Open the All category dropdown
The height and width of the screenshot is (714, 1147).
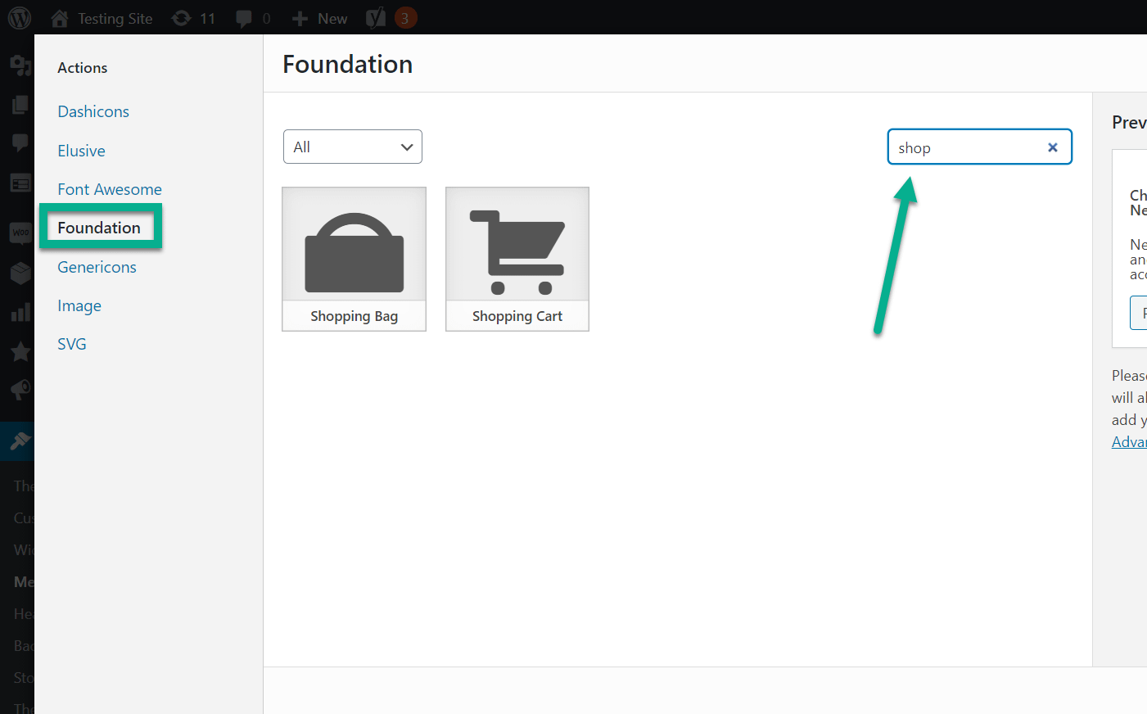[352, 147]
